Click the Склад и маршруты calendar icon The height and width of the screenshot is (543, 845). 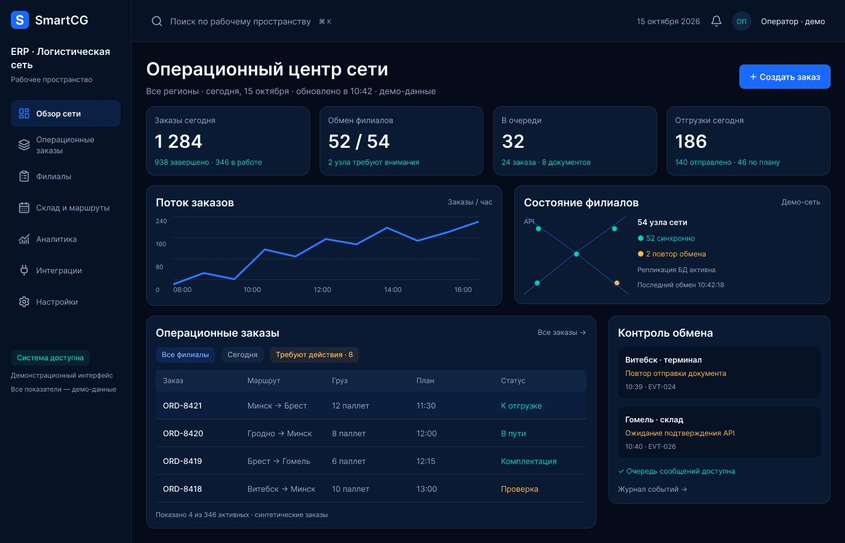[x=24, y=208]
